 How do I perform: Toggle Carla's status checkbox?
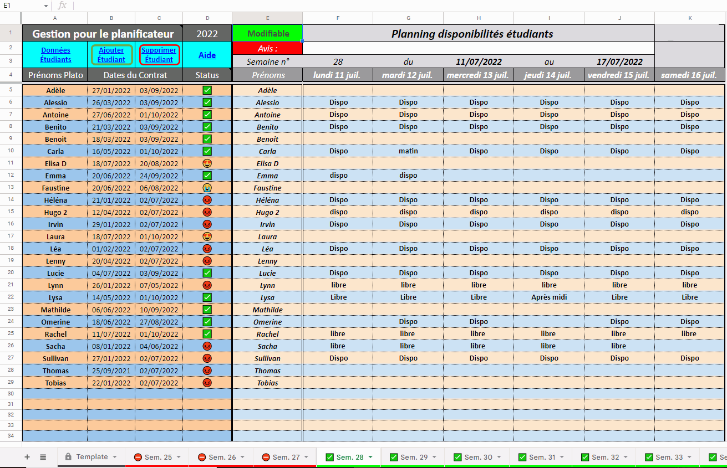click(x=207, y=151)
